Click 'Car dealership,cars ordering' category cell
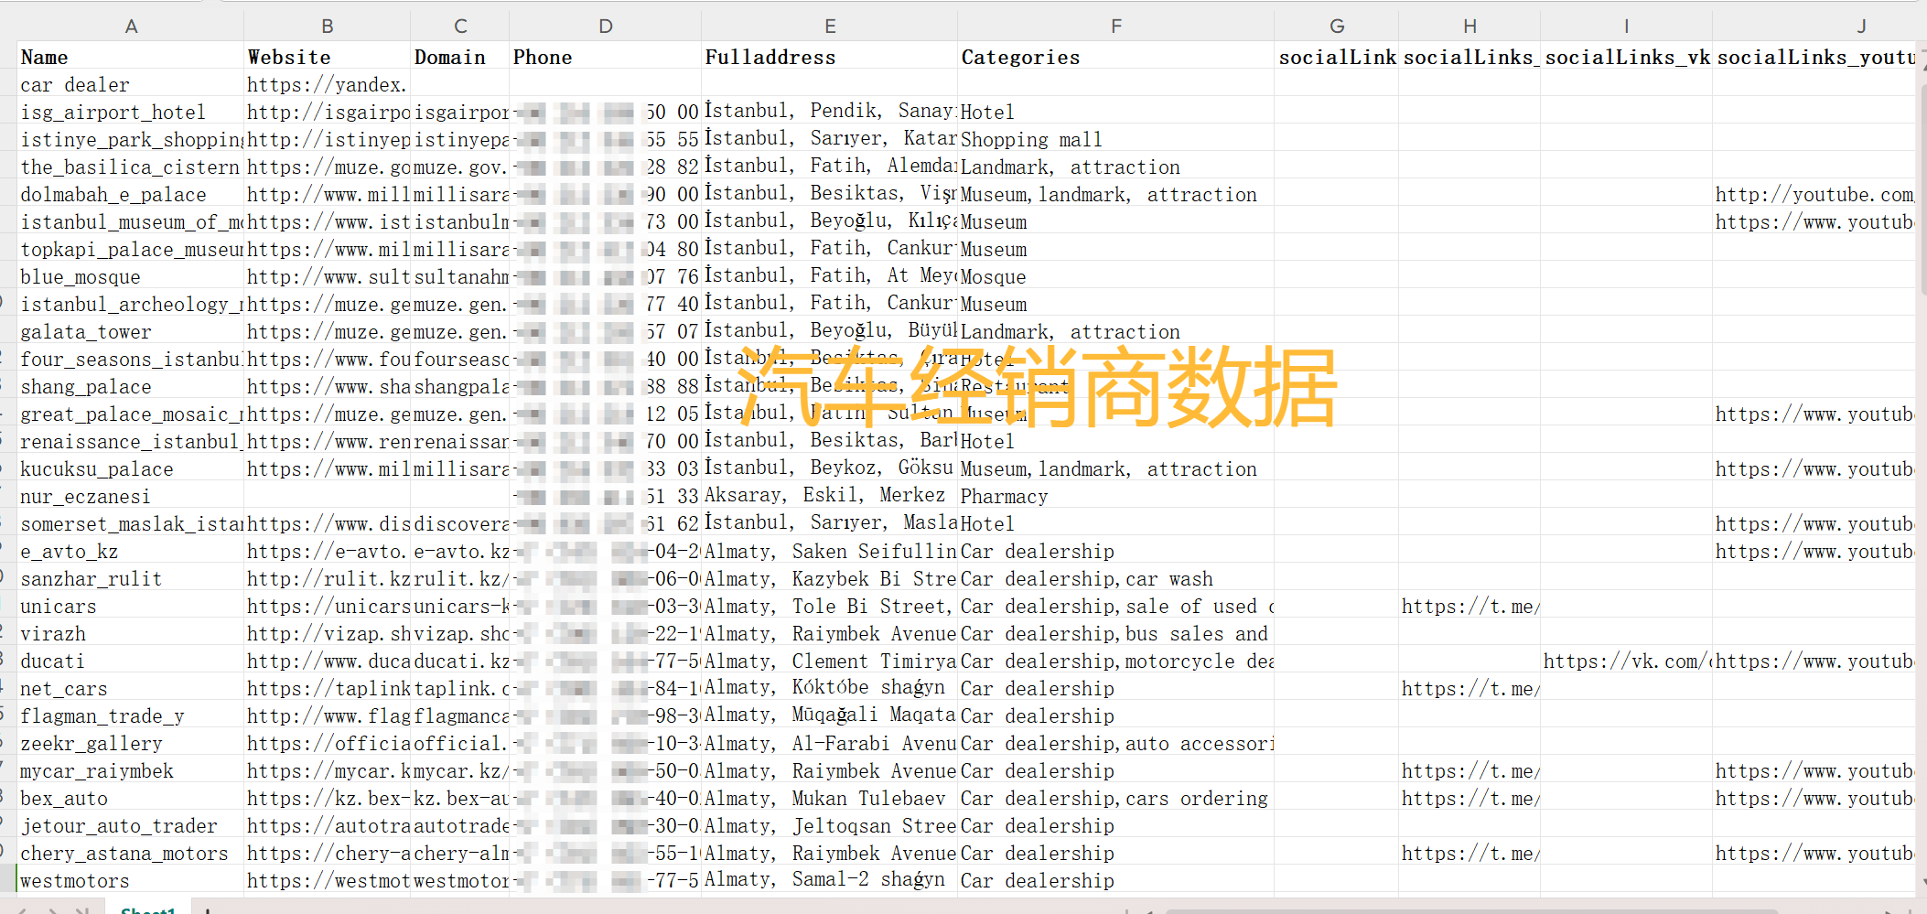Viewport: 1927px width, 914px height. pos(1116,798)
